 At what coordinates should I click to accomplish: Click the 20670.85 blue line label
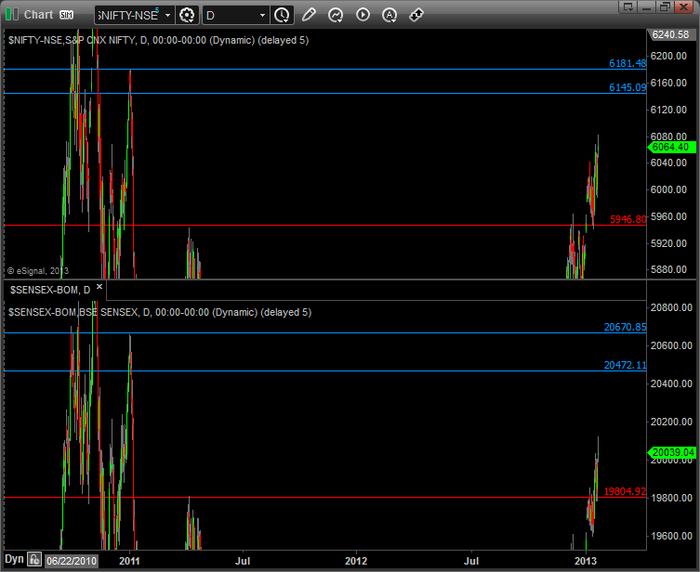pyautogui.click(x=625, y=327)
